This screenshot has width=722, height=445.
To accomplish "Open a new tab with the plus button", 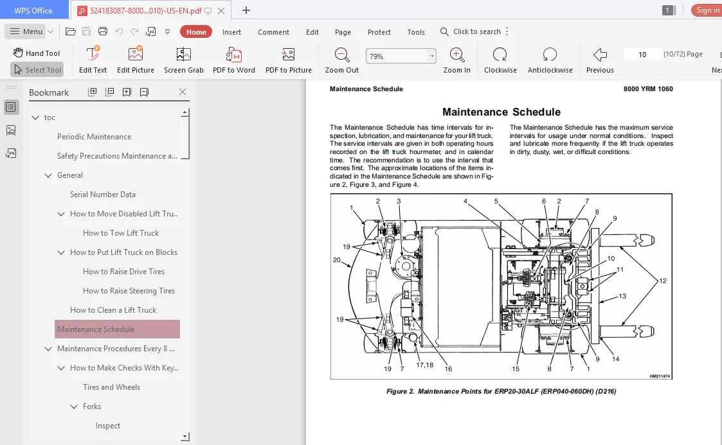I will [x=246, y=10].
